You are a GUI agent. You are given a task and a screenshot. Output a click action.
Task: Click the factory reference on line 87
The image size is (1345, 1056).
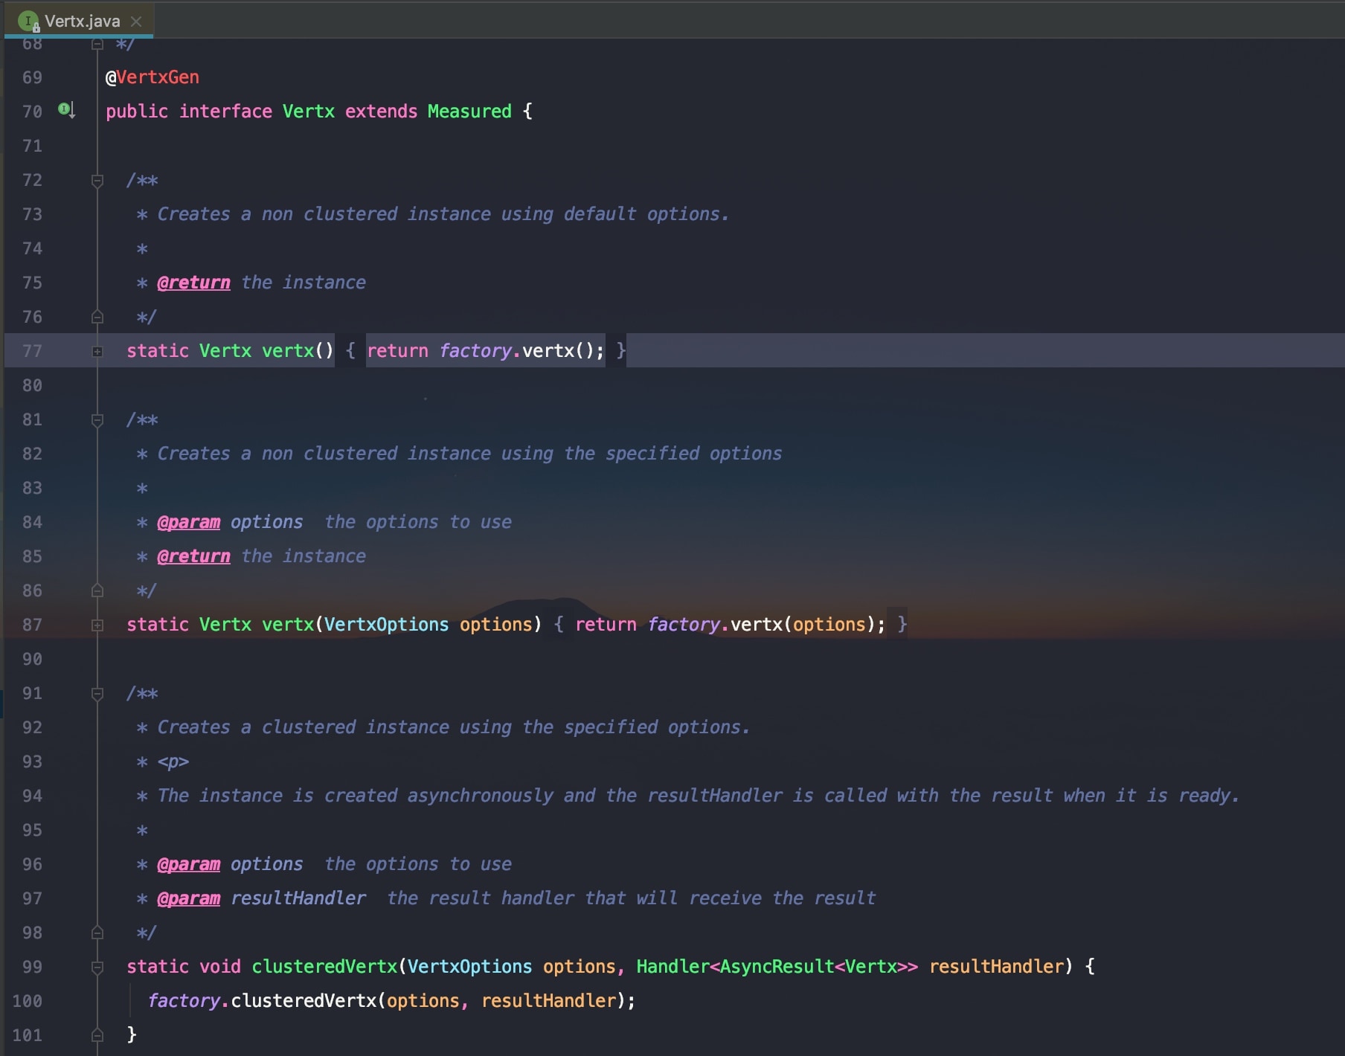coord(684,625)
